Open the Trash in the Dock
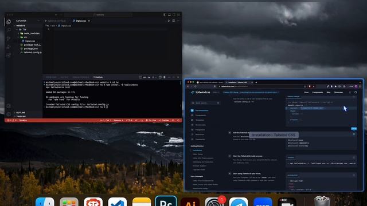Image resolution: width=367 pixels, height=206 pixels. pyautogui.click(x=322, y=201)
